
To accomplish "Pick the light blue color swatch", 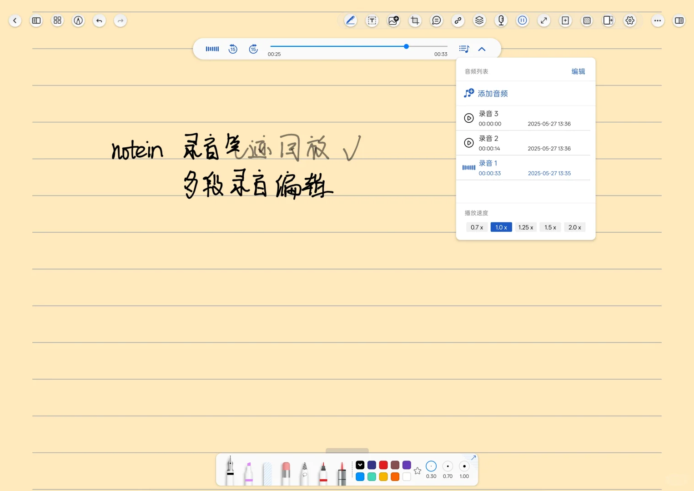I will (x=360, y=476).
